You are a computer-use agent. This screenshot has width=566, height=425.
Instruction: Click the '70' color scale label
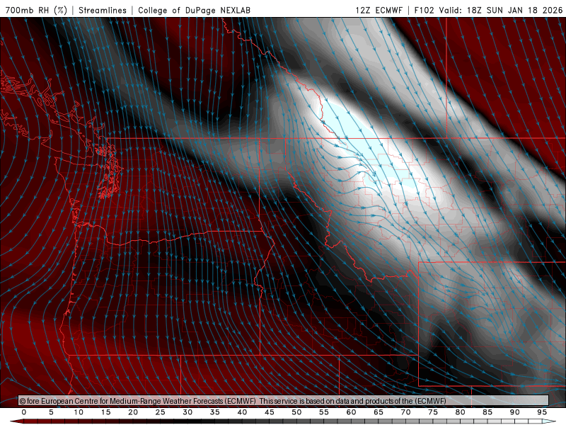[405, 412]
